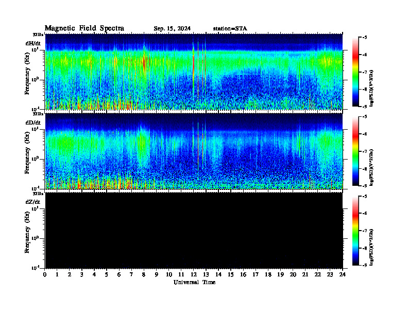Click the '17' hour tick label
Screen dimensions: 408x315
[256, 275]
